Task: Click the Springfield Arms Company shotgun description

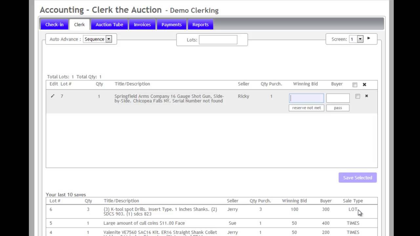Action: pyautogui.click(x=169, y=98)
